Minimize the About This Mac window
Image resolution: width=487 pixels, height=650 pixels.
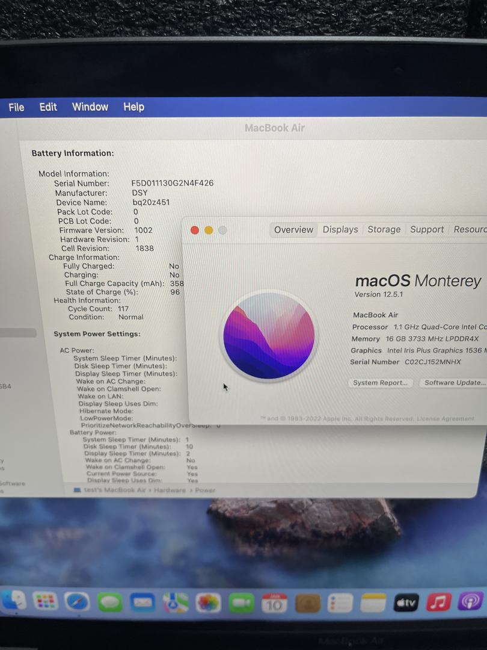tap(209, 230)
